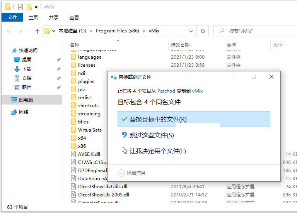The image size is (297, 213).
Task: Select the languages folder
Action: [90, 57]
